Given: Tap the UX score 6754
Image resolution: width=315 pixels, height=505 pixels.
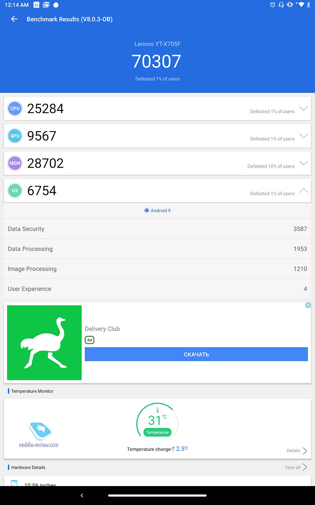Looking at the screenshot, I should [x=42, y=191].
